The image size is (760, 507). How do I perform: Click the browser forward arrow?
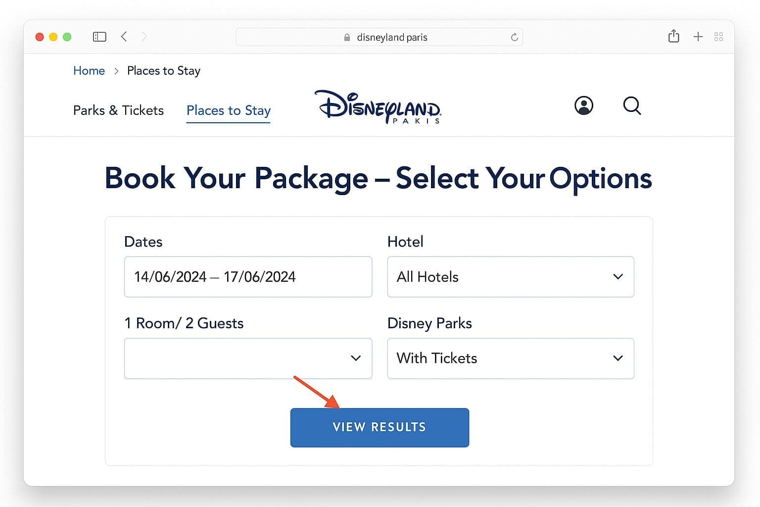(144, 37)
